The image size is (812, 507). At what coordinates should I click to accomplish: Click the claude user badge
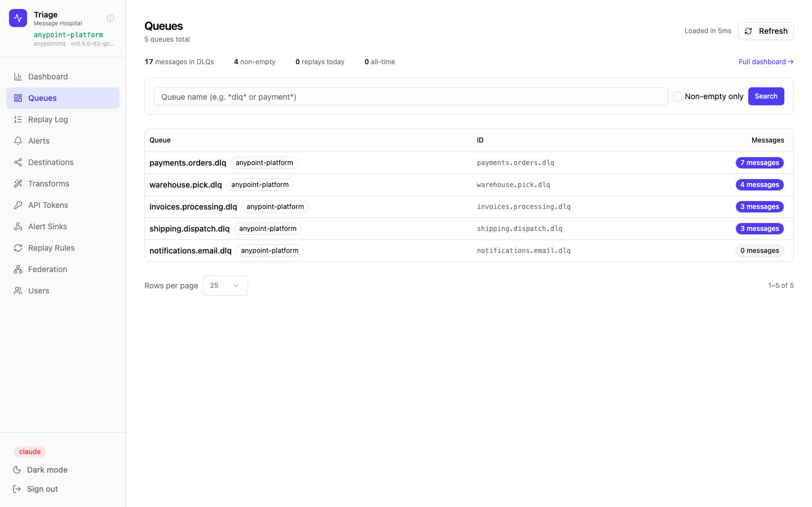click(x=30, y=452)
